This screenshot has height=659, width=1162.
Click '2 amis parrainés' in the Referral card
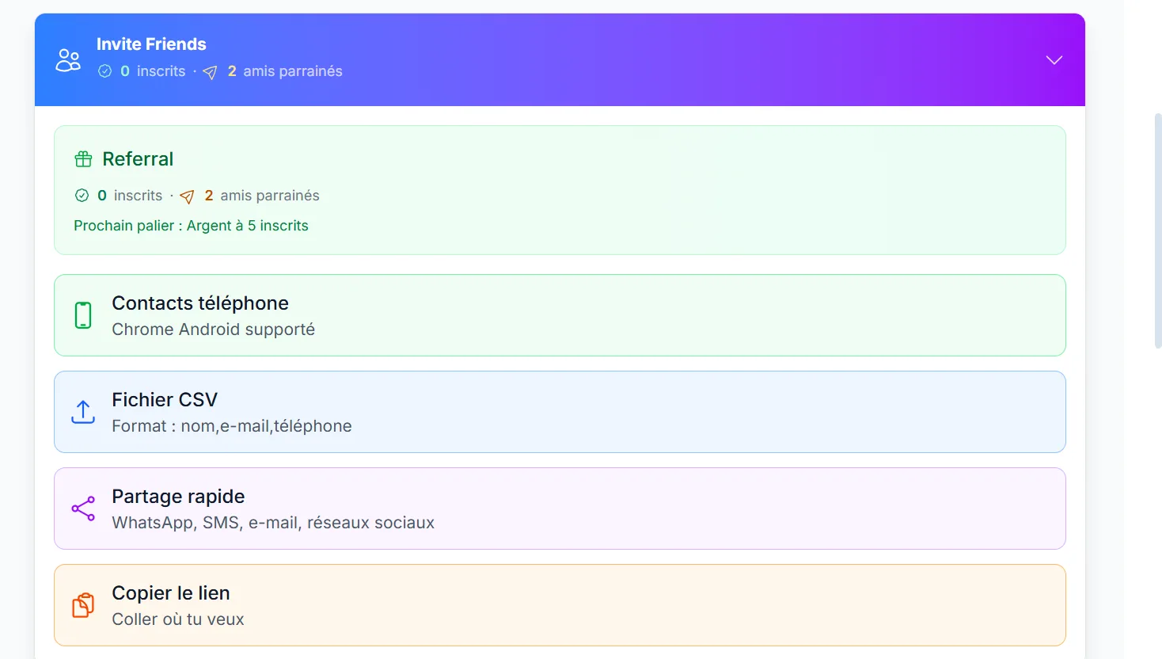tap(262, 196)
